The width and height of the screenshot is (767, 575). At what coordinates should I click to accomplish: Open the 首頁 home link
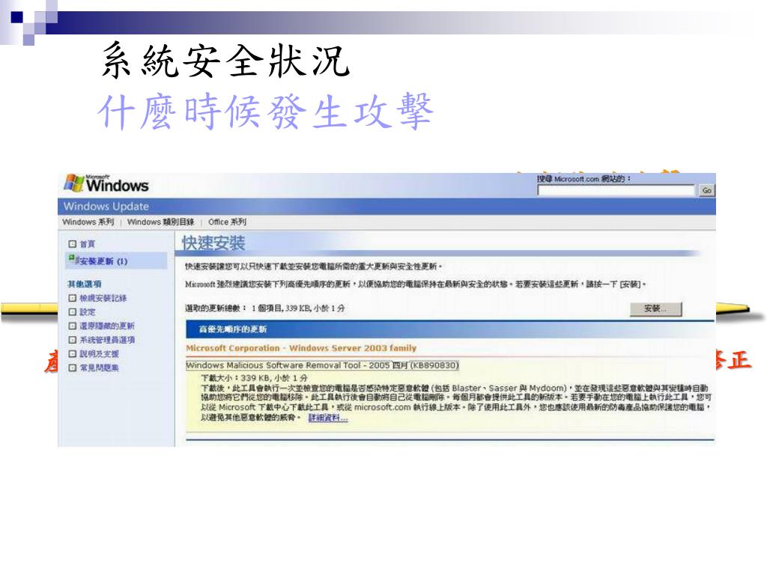87,243
